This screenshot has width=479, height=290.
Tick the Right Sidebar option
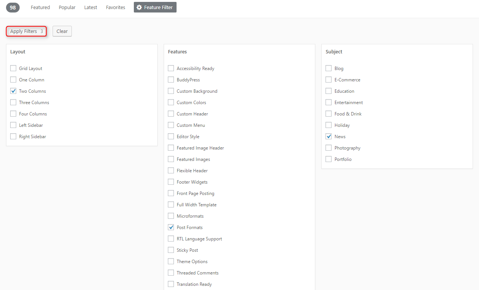pyautogui.click(x=13, y=136)
